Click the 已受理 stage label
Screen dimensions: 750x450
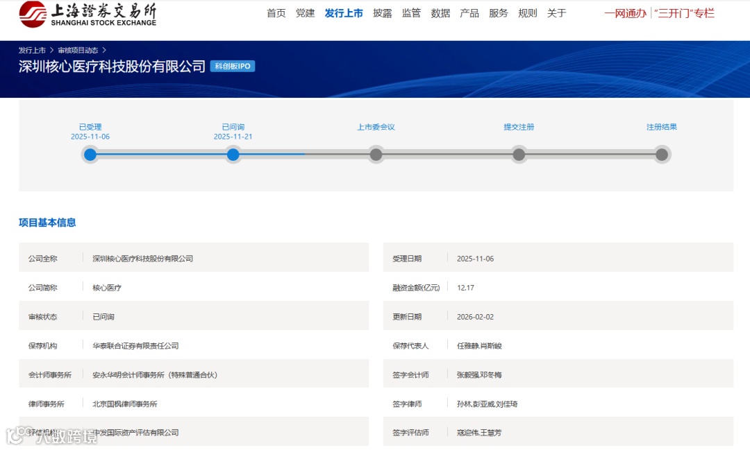click(90, 127)
